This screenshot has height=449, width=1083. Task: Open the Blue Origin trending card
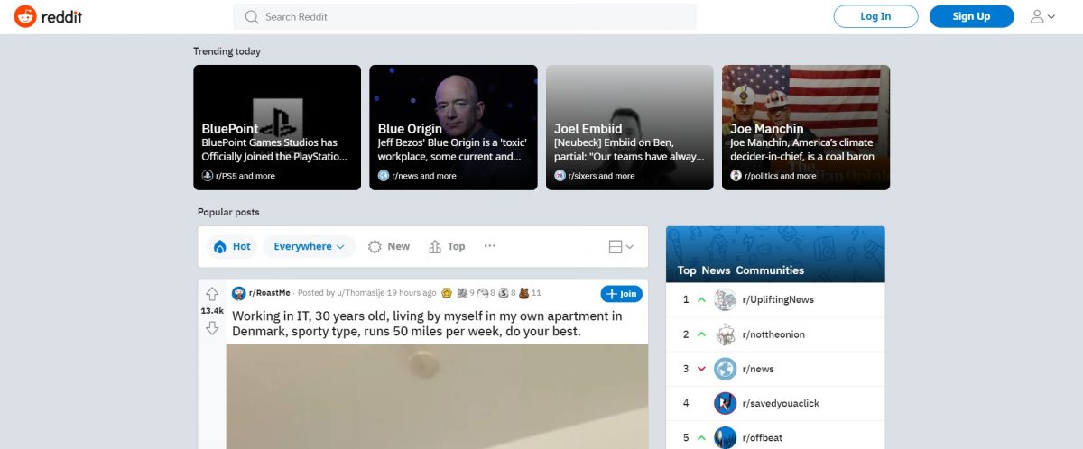tap(453, 127)
